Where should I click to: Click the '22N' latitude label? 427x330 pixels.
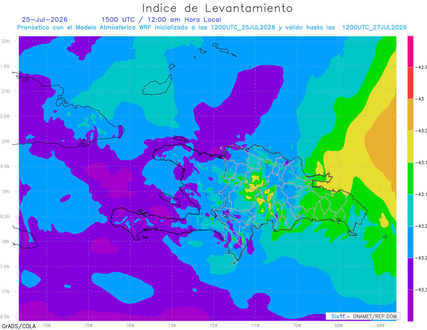(5, 41)
